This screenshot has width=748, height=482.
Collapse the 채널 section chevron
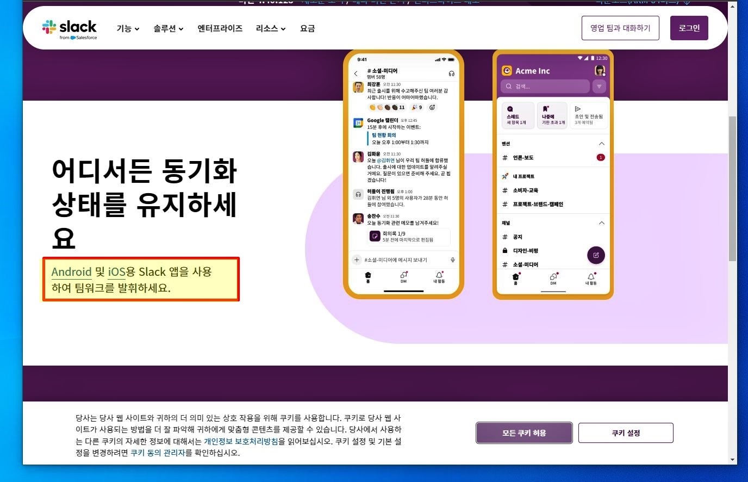click(x=601, y=223)
